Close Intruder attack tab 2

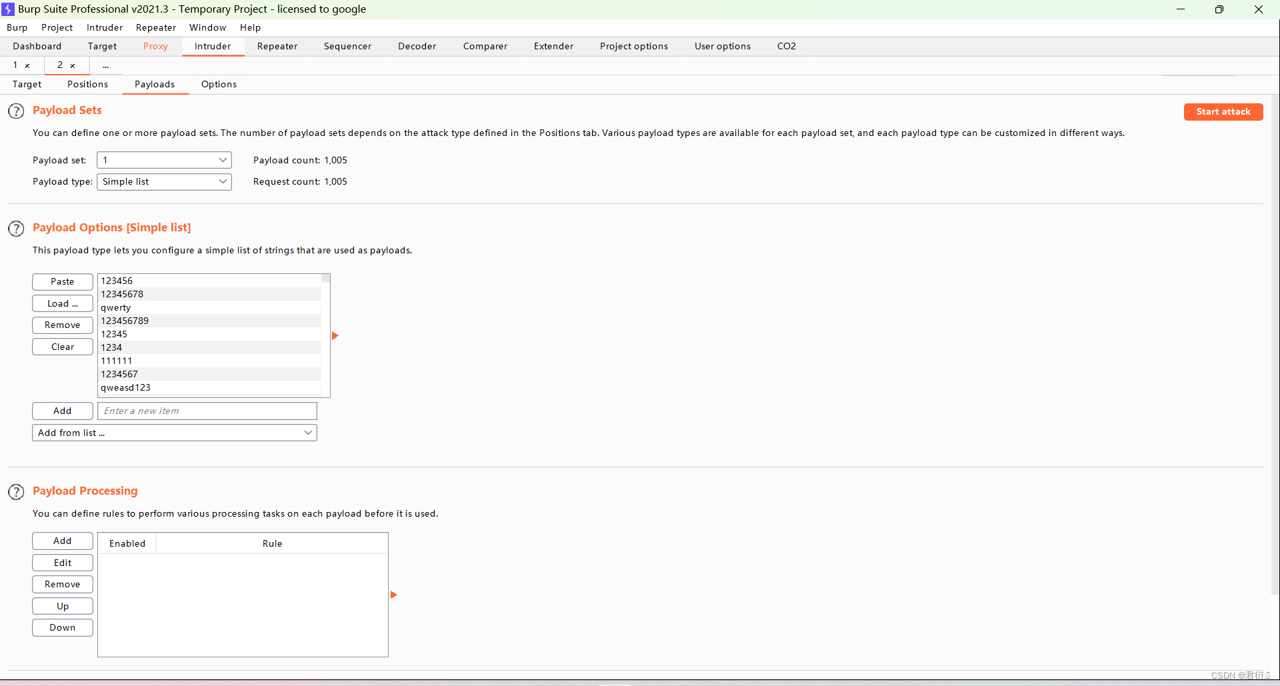tap(73, 65)
